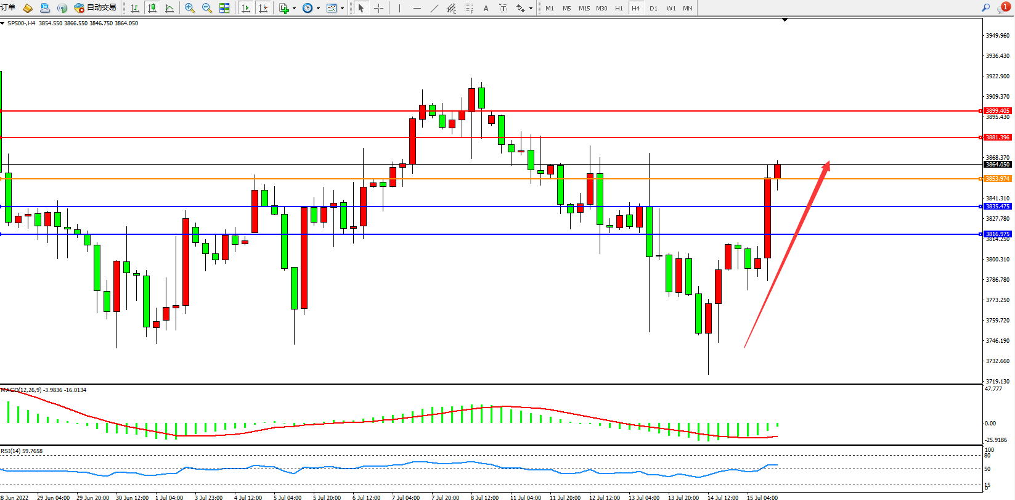Switch to the D1 timeframe

pyautogui.click(x=653, y=8)
